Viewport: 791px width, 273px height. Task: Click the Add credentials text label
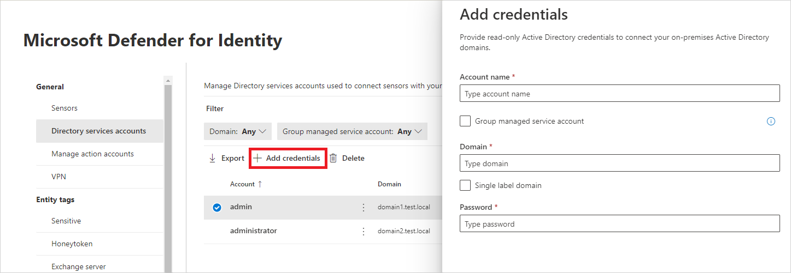point(293,158)
